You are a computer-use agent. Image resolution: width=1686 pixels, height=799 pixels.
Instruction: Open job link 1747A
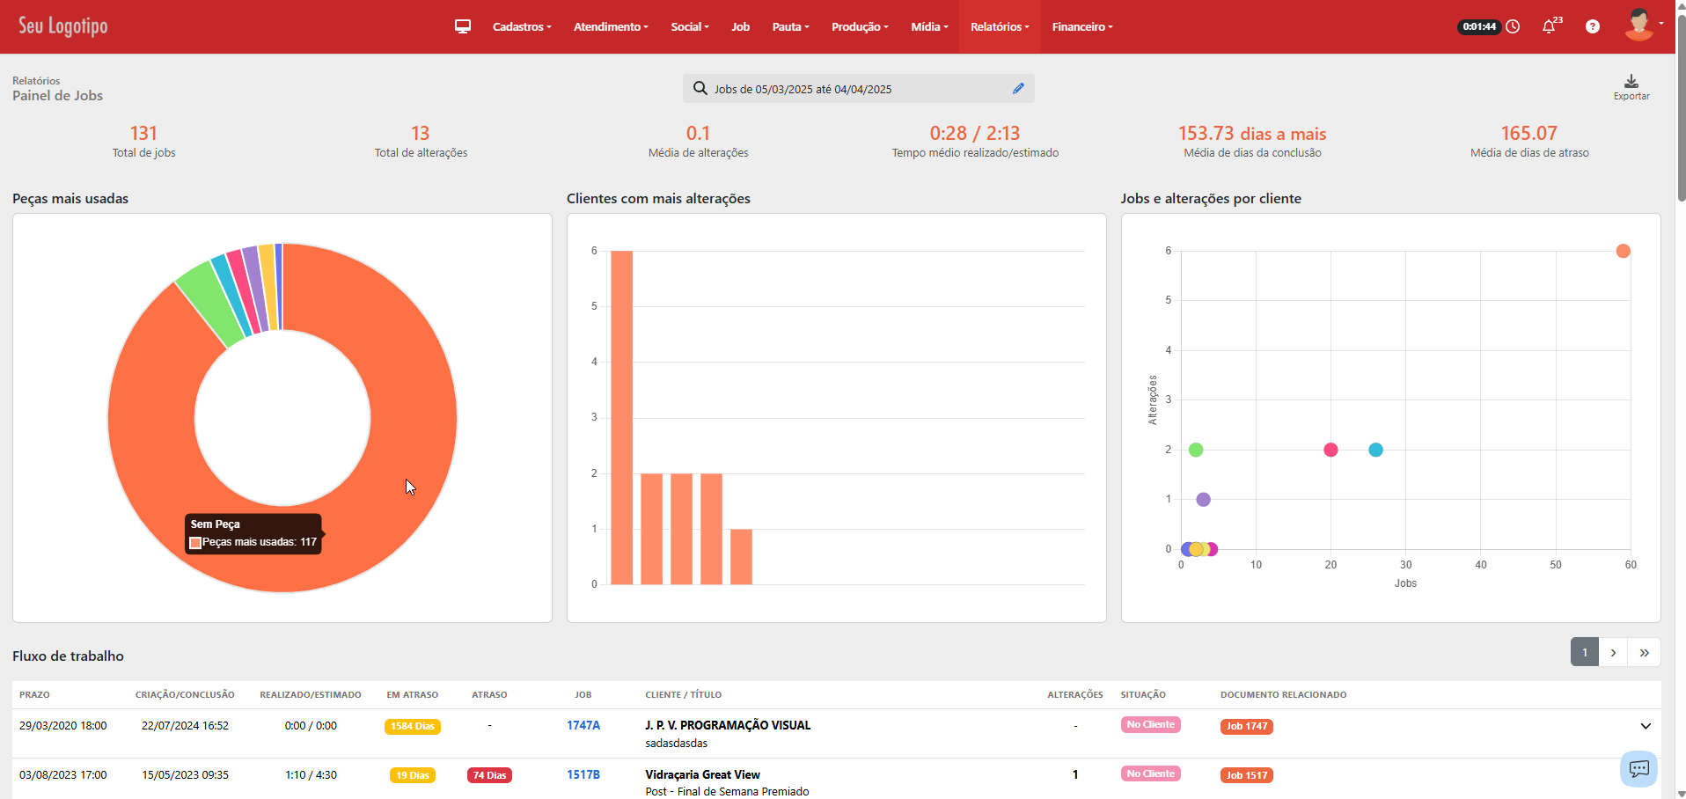tap(583, 726)
